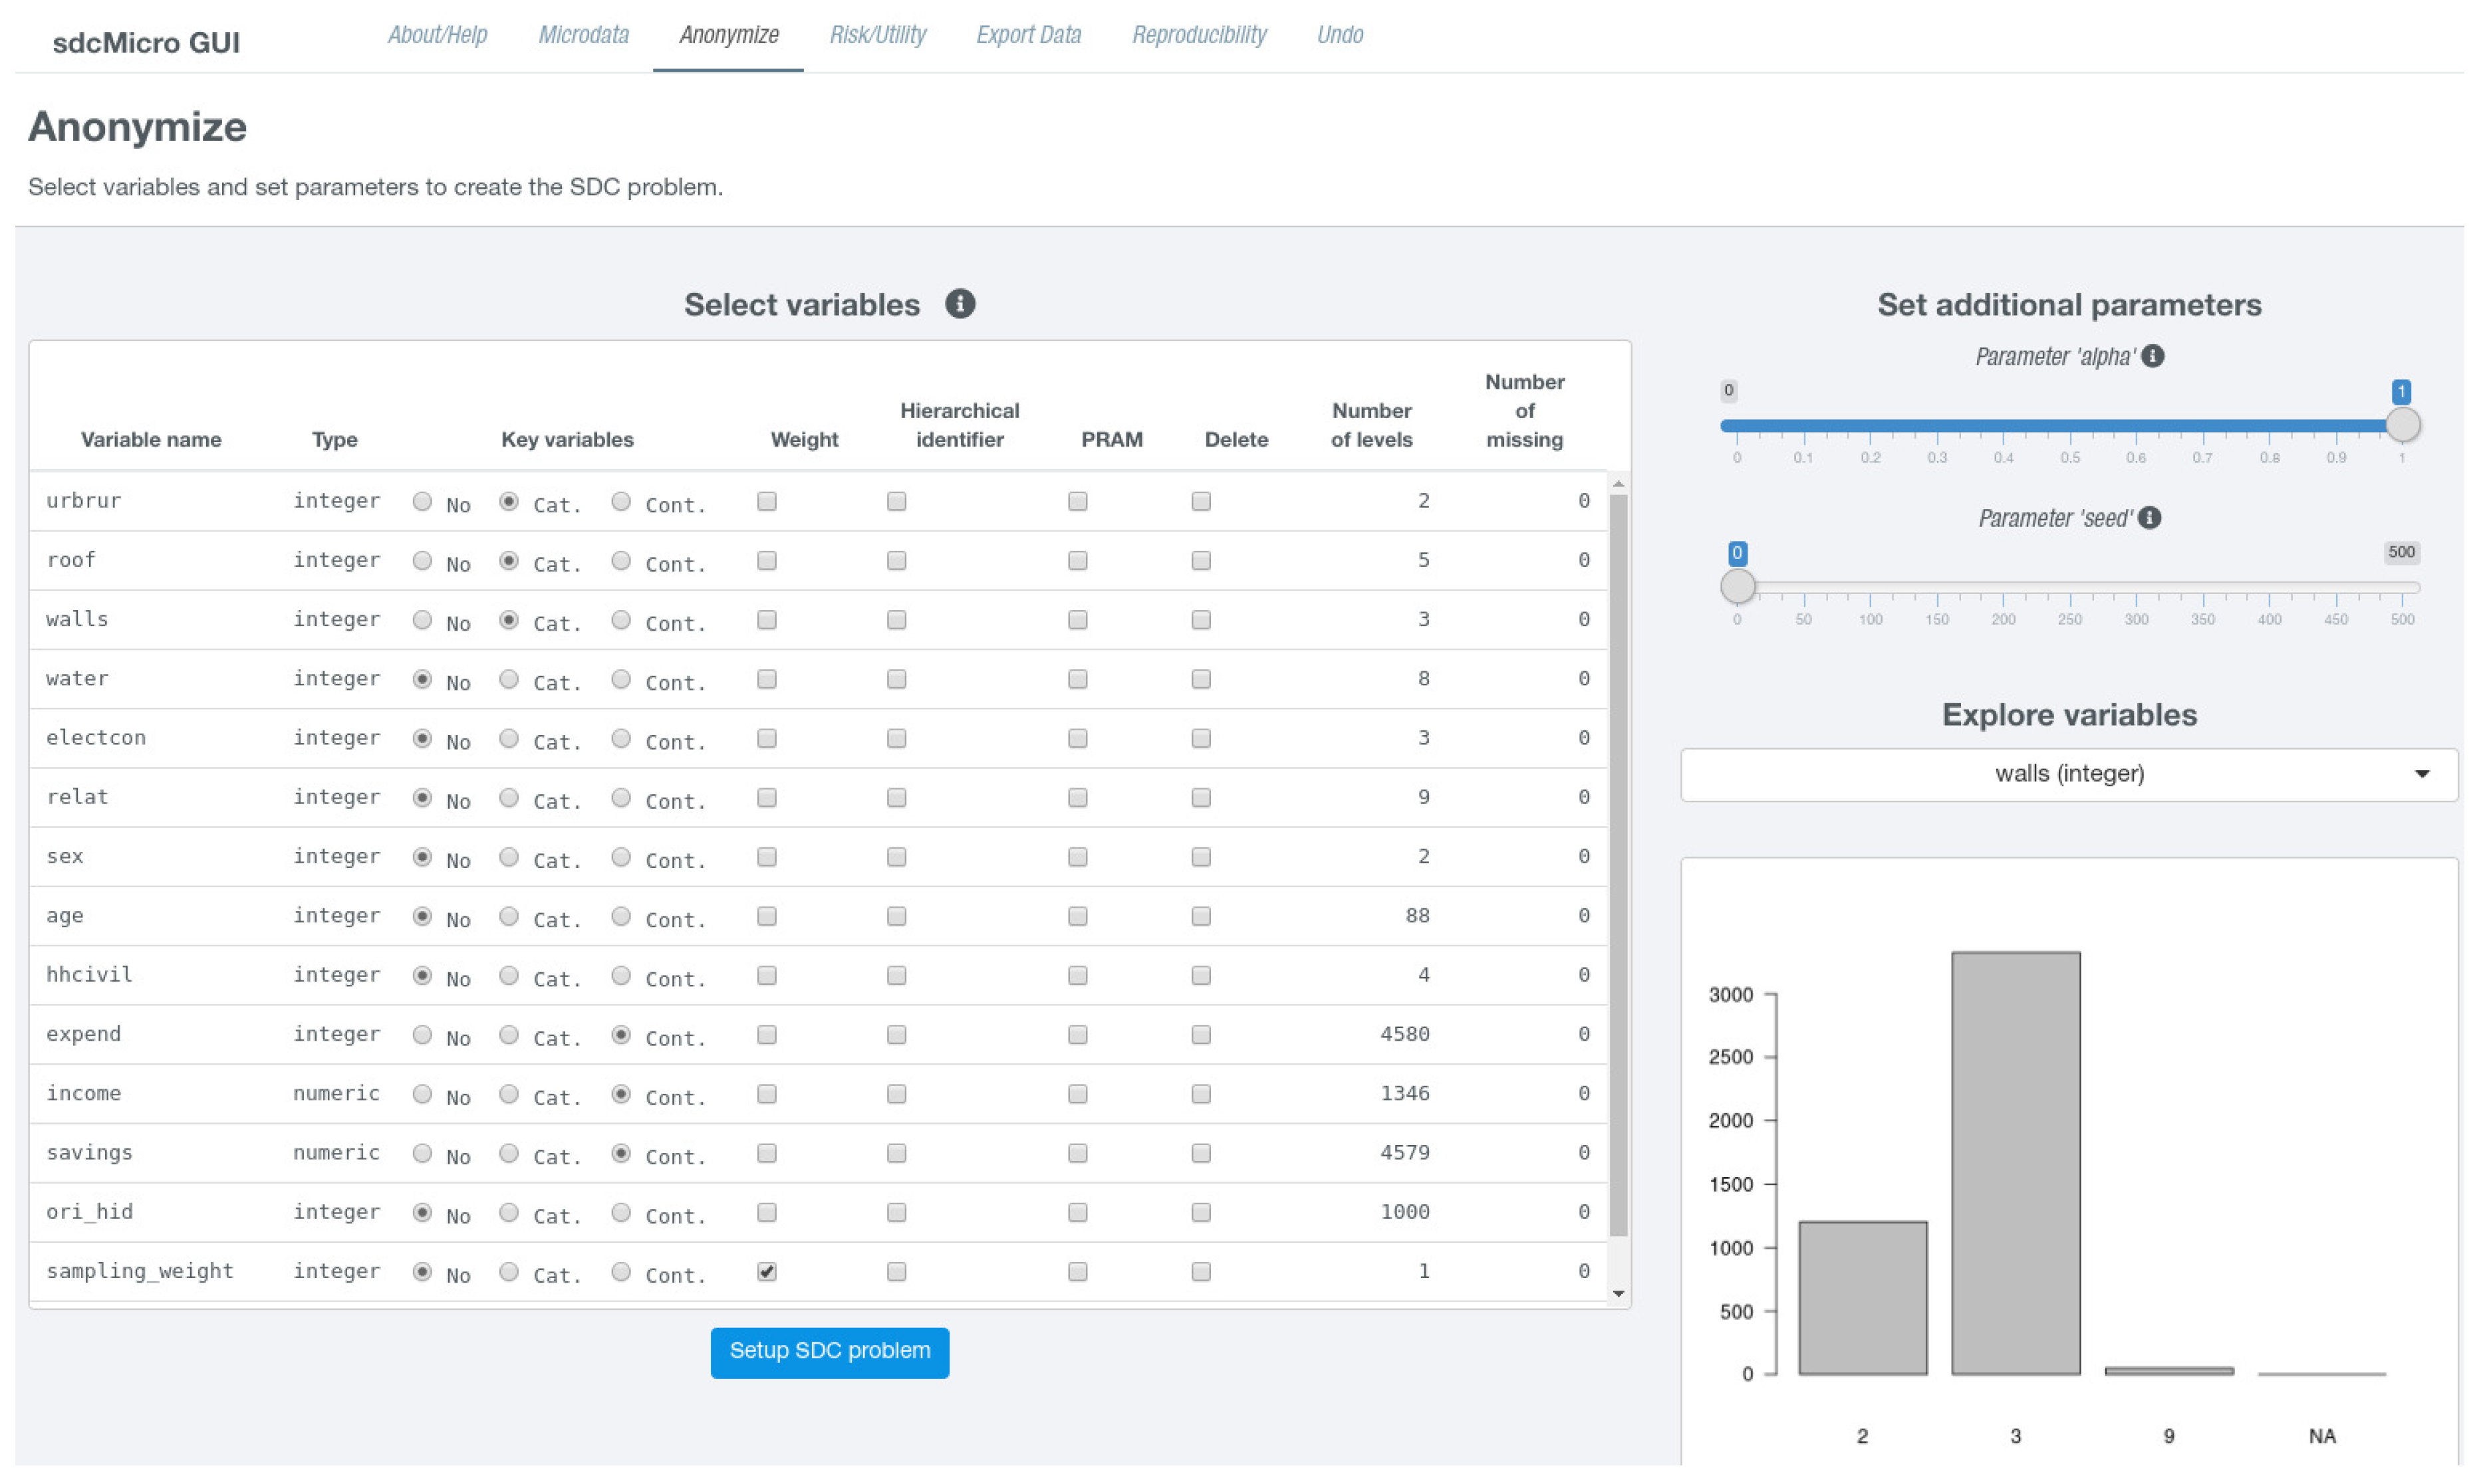Image resolution: width=2477 pixels, height=1484 pixels.
Task: Click info icon next to Parameter 'alpha'
Action: (x=2153, y=357)
